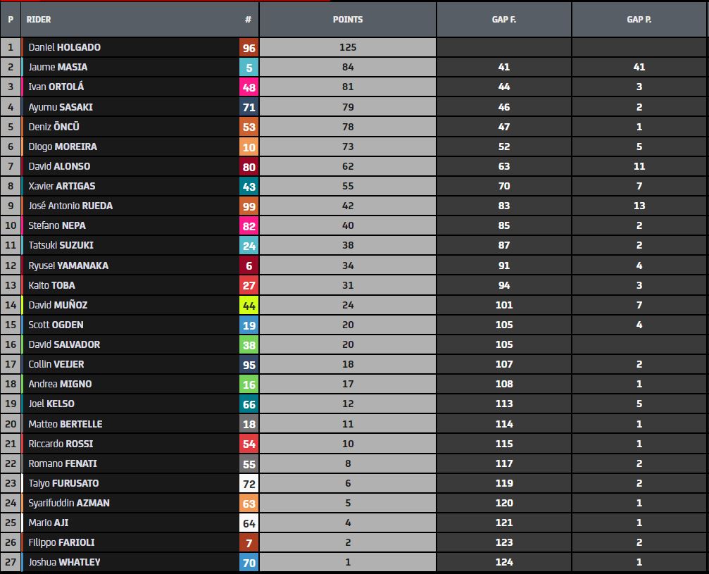Screen dimensions: 709x574
Task: Click the GAP F. column header
Action: [x=503, y=20]
